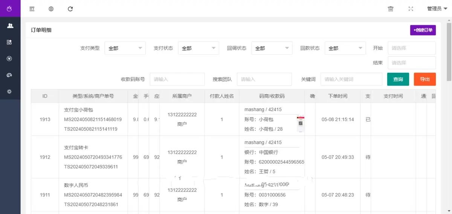The image size is (452, 214).
Task: Focus the 搜索团队 input field
Action: (x=264, y=79)
